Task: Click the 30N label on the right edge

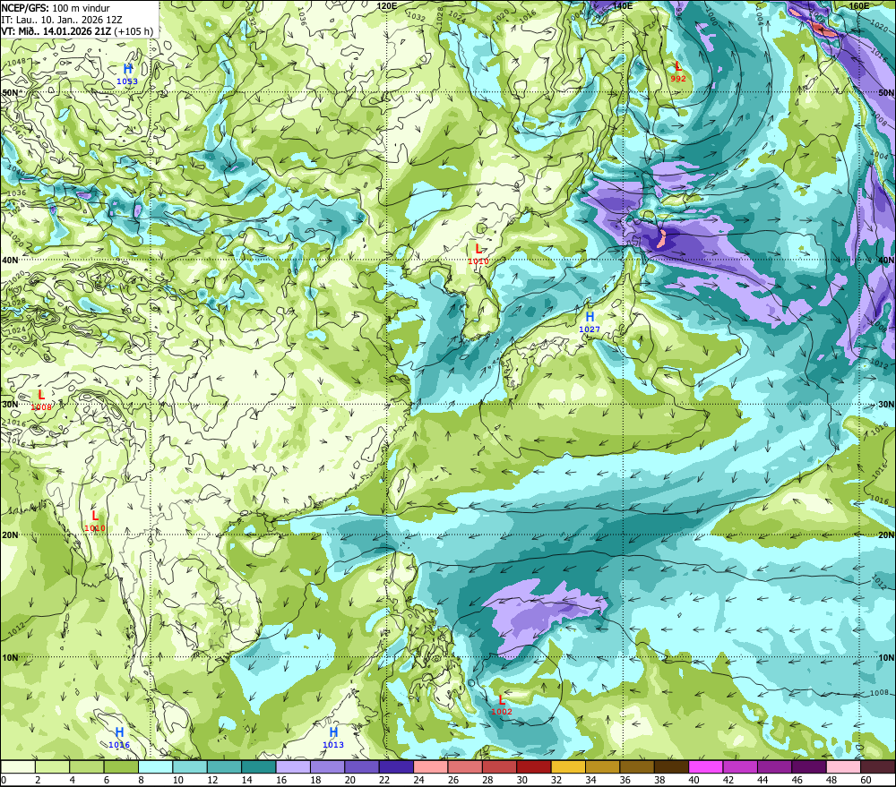Action: (x=886, y=405)
